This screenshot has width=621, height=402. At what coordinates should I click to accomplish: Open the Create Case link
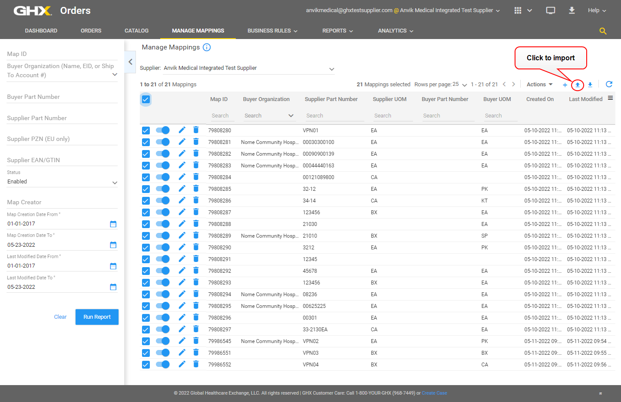coord(434,393)
